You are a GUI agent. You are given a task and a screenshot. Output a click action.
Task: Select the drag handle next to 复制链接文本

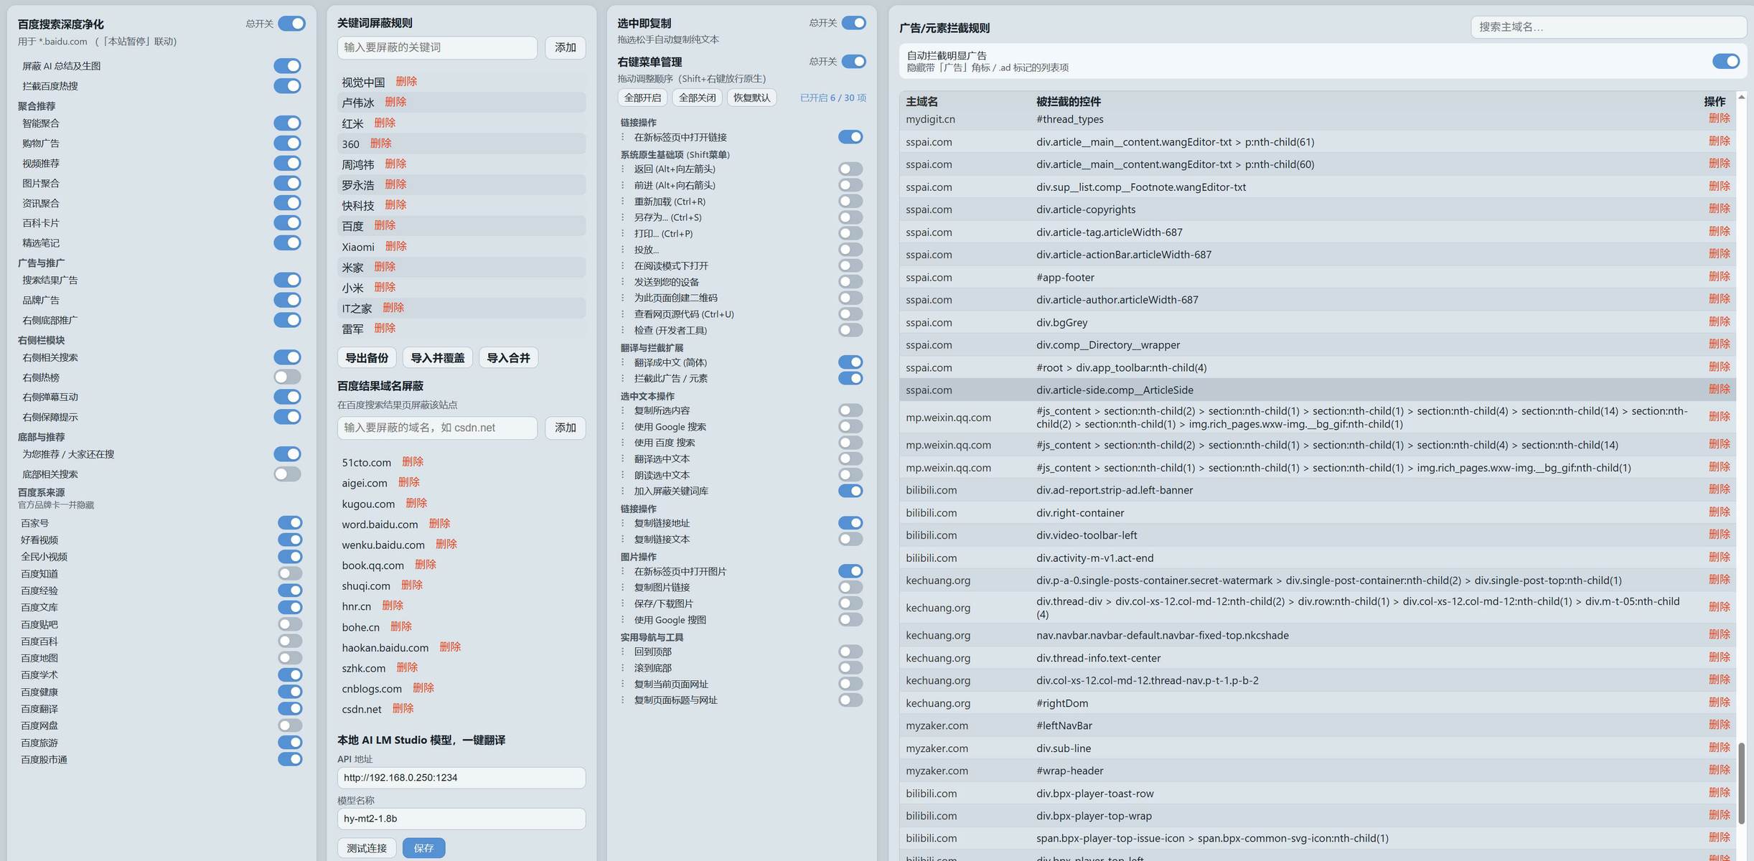(x=623, y=539)
